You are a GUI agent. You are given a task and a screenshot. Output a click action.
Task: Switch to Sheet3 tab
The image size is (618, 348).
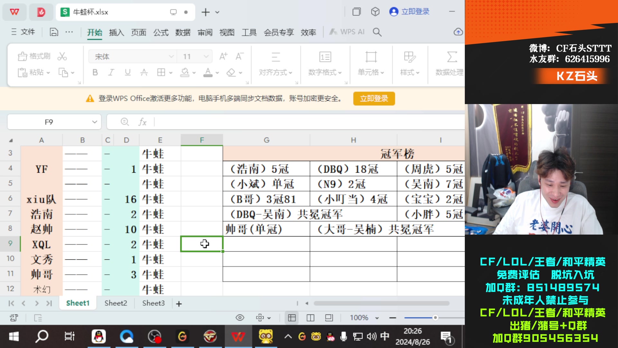tap(154, 303)
